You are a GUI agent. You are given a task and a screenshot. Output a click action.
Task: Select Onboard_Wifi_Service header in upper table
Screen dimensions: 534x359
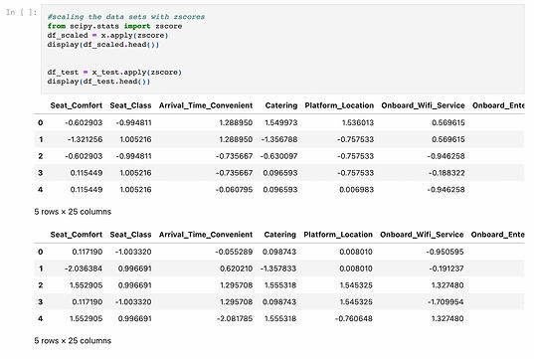pos(423,105)
